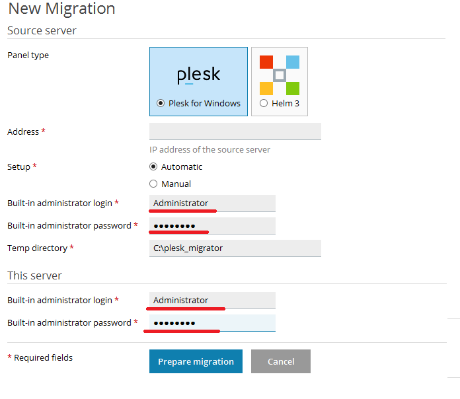Click the Helm 3 colored squares logo
The image size is (460, 399).
[x=280, y=75]
